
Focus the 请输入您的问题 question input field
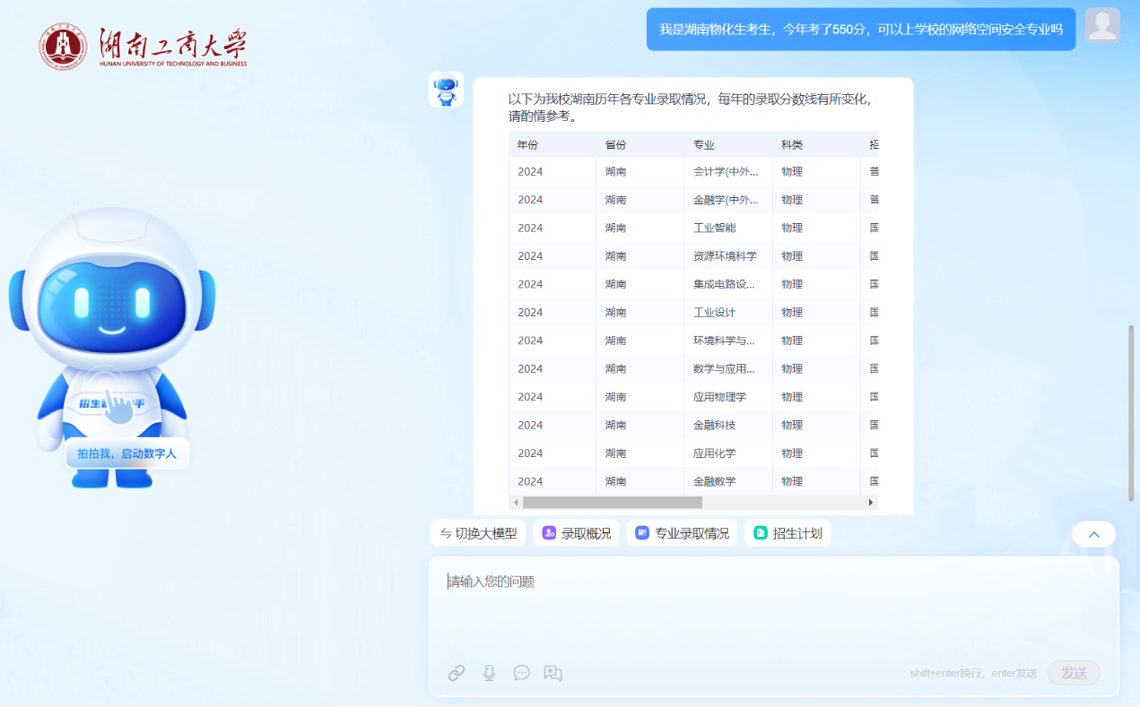click(x=771, y=605)
